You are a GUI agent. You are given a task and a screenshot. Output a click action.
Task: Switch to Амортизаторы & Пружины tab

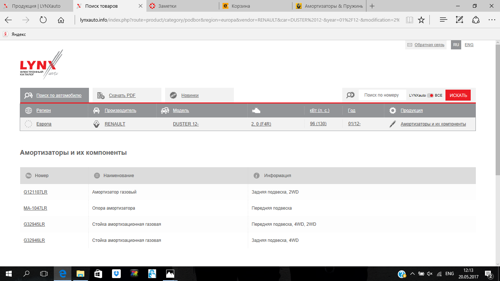click(x=329, y=6)
